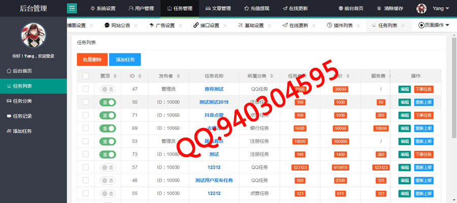Image resolution: width=457 pixels, height=203 pixels.
Task: Click the sidebar collapse menu icon
Action: pyautogui.click(x=72, y=9)
